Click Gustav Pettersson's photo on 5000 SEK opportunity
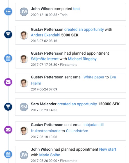The height and width of the screenshot is (163, 129). click(x=24, y=35)
